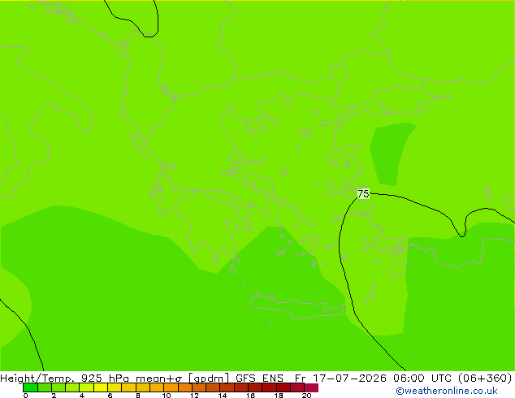Click the legend scale number 14

click(x=223, y=395)
